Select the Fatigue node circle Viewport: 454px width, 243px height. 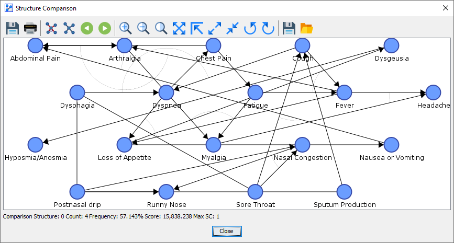coord(256,92)
